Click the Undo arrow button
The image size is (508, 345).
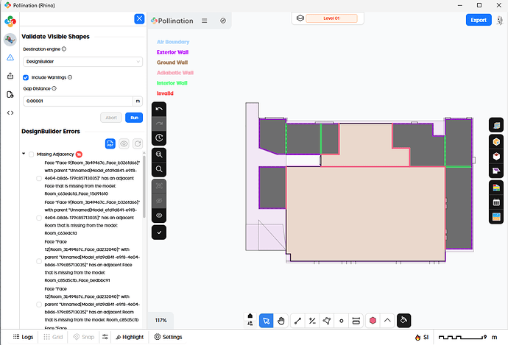(x=159, y=109)
